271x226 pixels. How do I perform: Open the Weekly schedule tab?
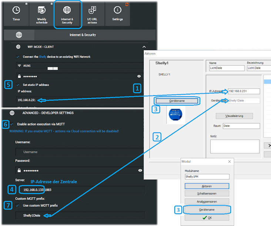click(x=42, y=14)
